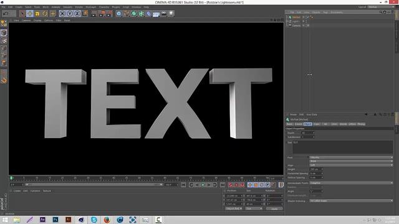Image resolution: width=399 pixels, height=224 pixels.
Task: Open the Font family dropdown
Action: point(351,157)
